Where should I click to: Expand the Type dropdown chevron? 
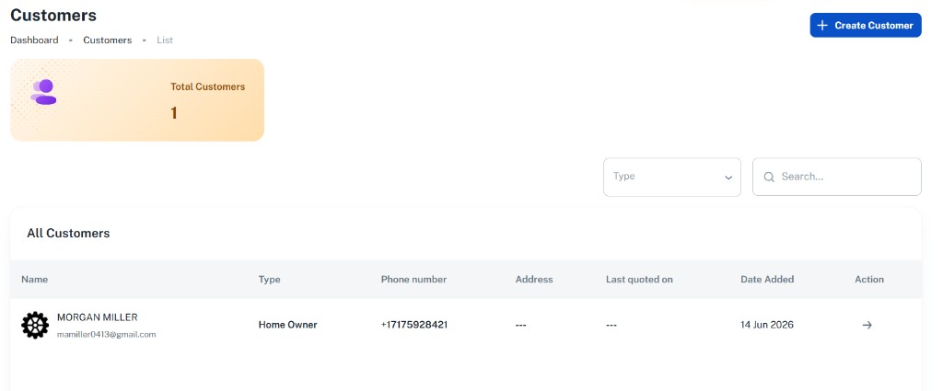728,178
